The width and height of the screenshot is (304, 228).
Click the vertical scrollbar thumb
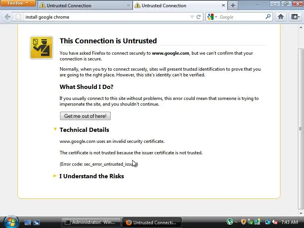pos(301,129)
